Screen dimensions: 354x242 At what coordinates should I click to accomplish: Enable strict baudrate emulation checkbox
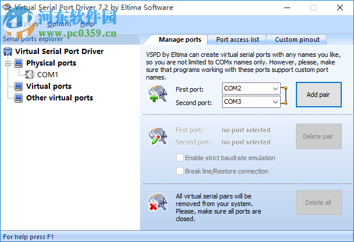[180, 158]
